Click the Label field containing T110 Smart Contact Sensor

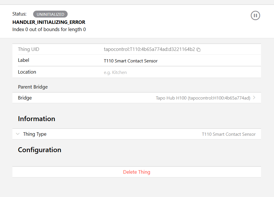click(131, 61)
